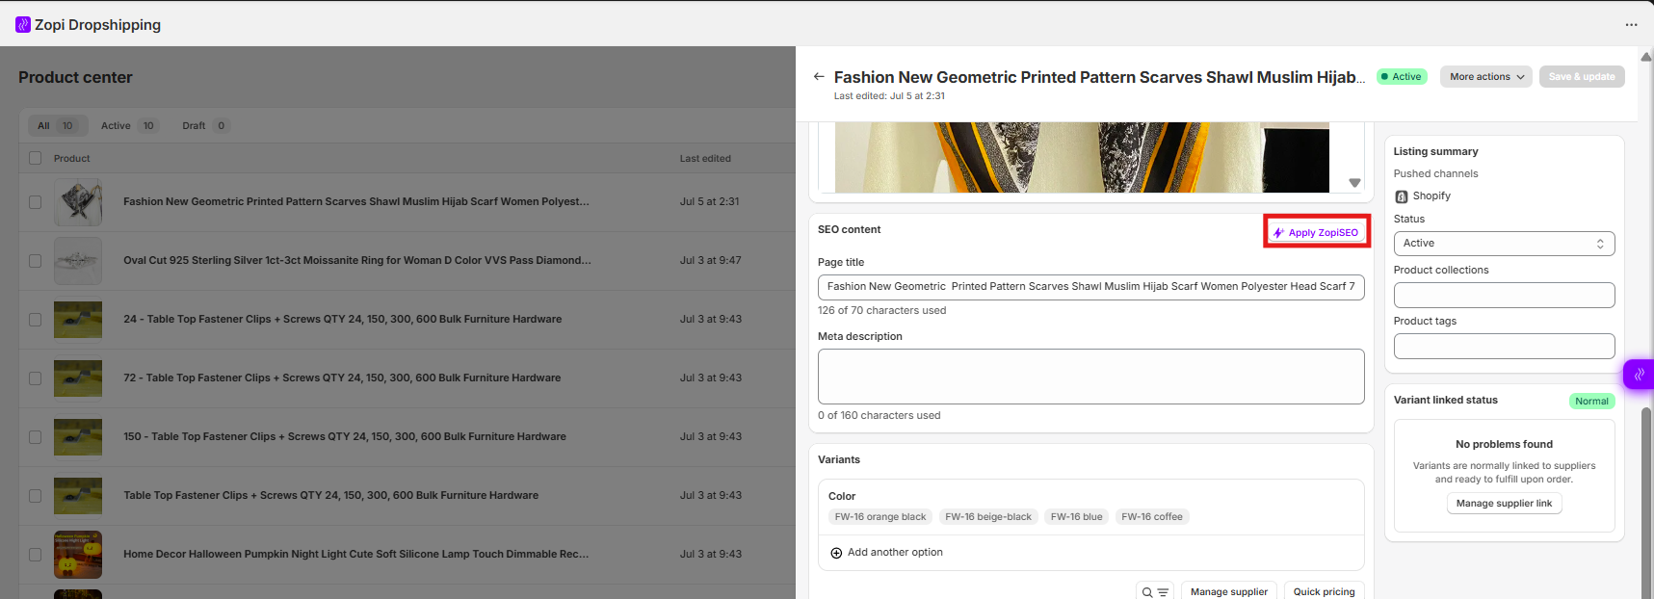
Task: Switch to the All products tab
Action: click(x=56, y=126)
